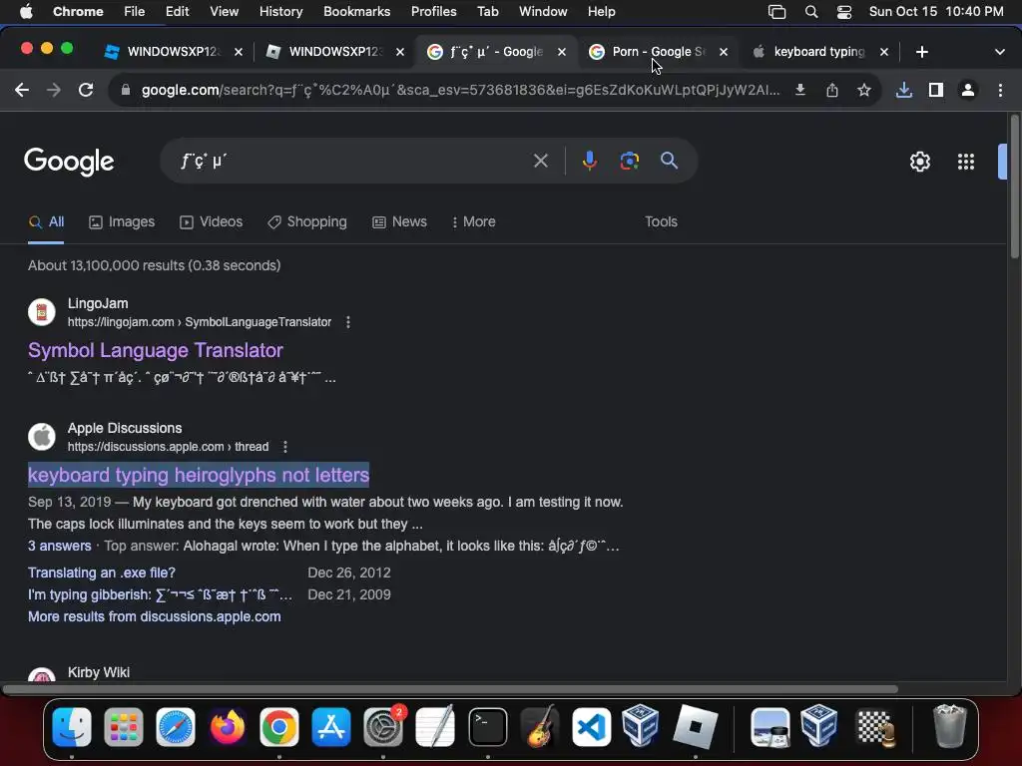Open macOS Control Center
Viewport: 1022px width, 766px height.
pyautogui.click(x=844, y=11)
